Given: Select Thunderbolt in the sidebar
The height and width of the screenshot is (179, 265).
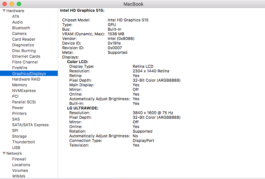Looking at the screenshot, I should tap(24, 142).
